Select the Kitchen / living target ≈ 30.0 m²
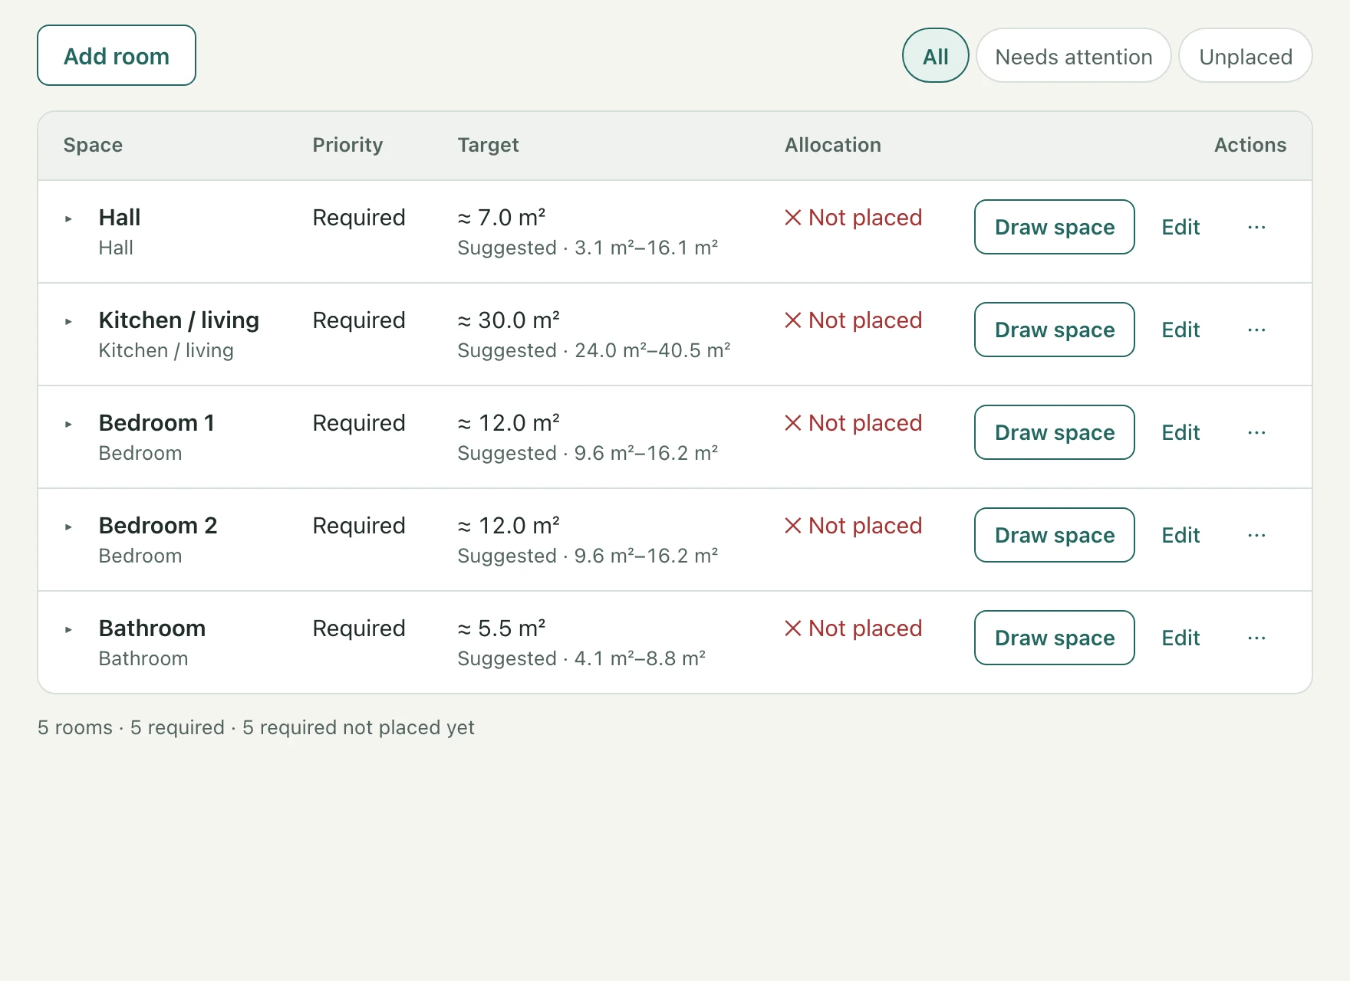 (509, 320)
